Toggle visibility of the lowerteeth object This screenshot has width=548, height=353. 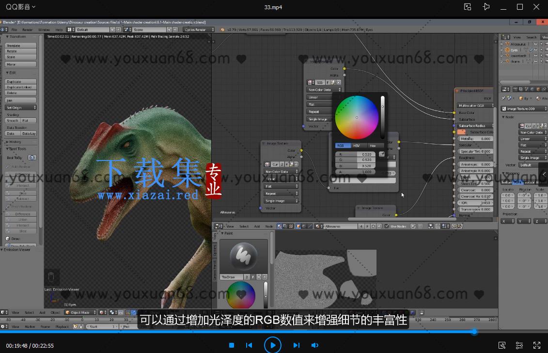click(535, 56)
